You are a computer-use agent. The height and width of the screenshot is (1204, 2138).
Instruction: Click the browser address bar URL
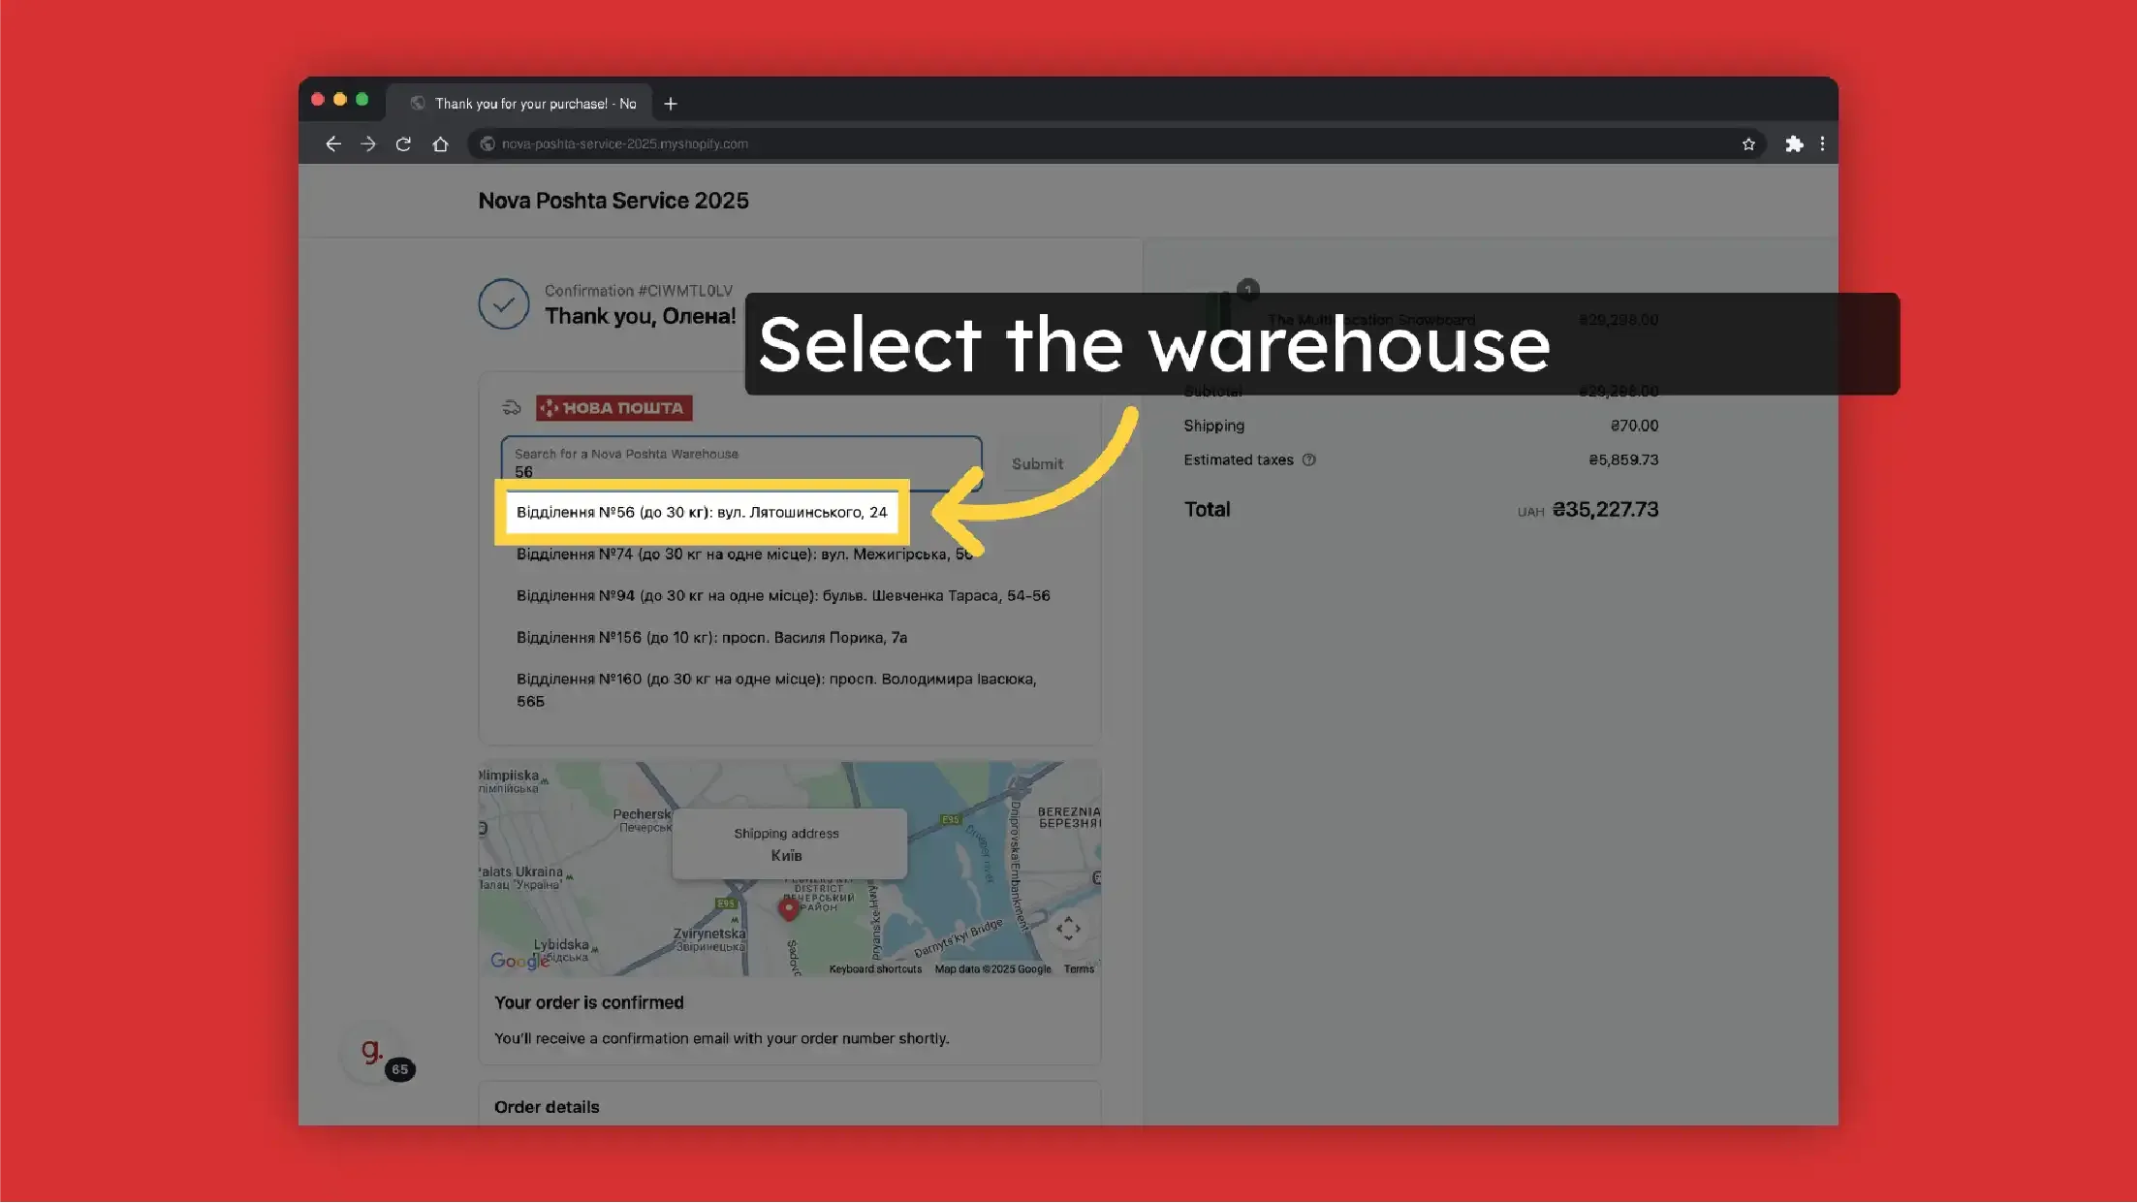click(x=624, y=144)
